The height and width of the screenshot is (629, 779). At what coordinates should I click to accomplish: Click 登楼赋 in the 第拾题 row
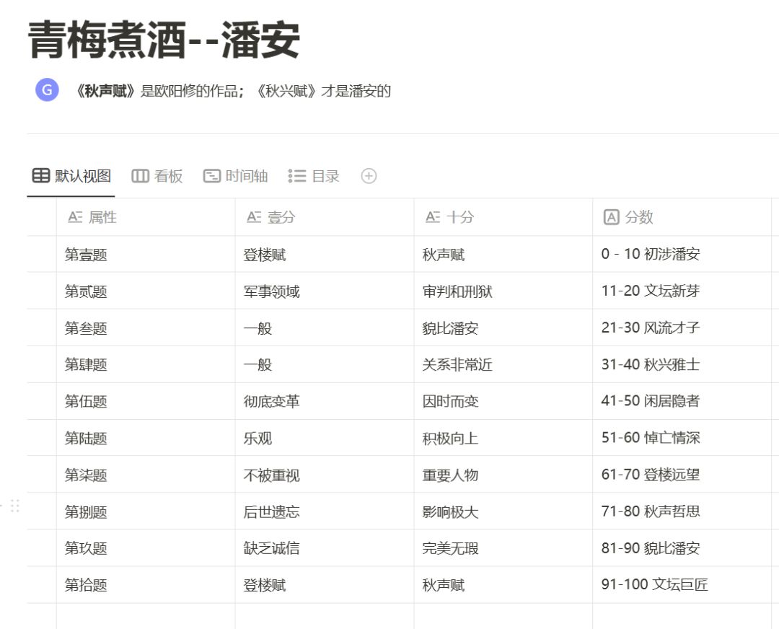(x=325, y=585)
